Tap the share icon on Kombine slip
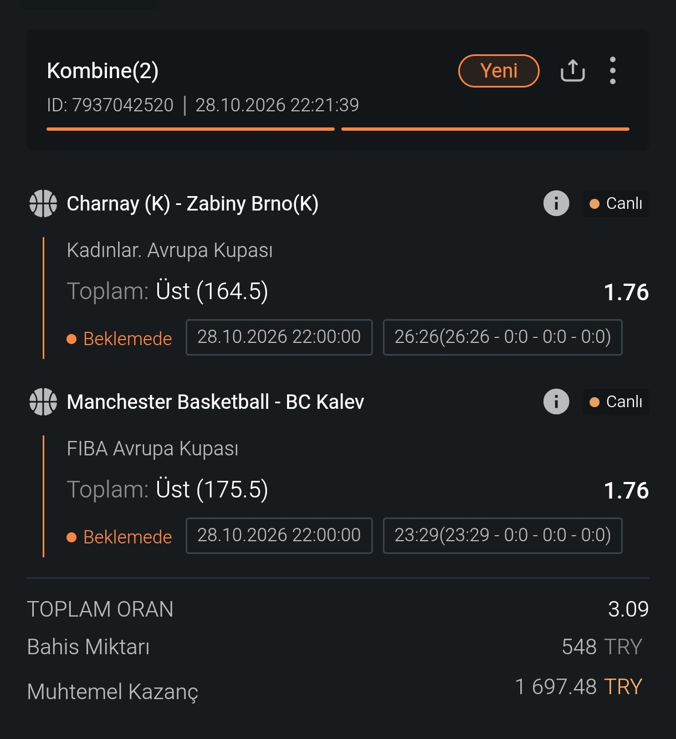 point(572,70)
